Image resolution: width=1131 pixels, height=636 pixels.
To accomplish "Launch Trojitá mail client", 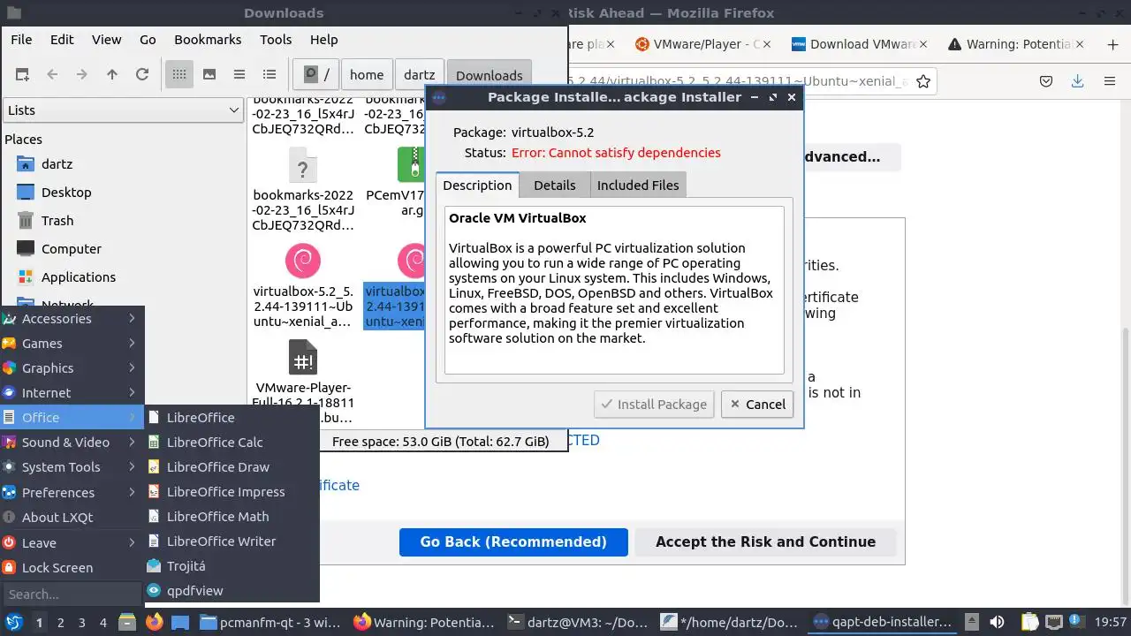I will click(231, 565).
